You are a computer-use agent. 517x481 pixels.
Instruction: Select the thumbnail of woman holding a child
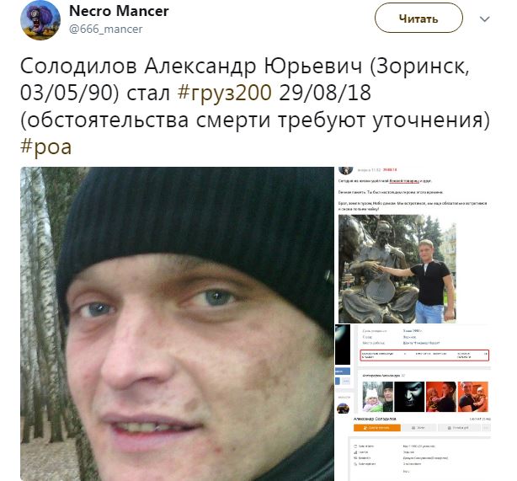point(441,397)
